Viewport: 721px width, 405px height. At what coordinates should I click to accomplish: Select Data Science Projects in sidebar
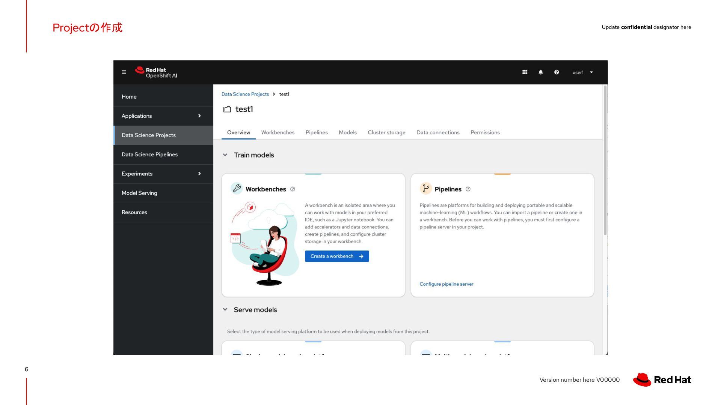(x=163, y=135)
